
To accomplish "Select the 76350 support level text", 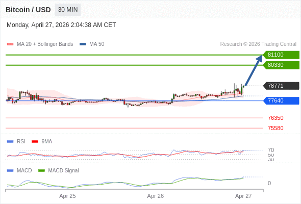I will [x=275, y=118].
